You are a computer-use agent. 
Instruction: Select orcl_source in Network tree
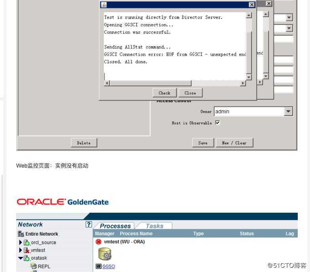point(43,242)
